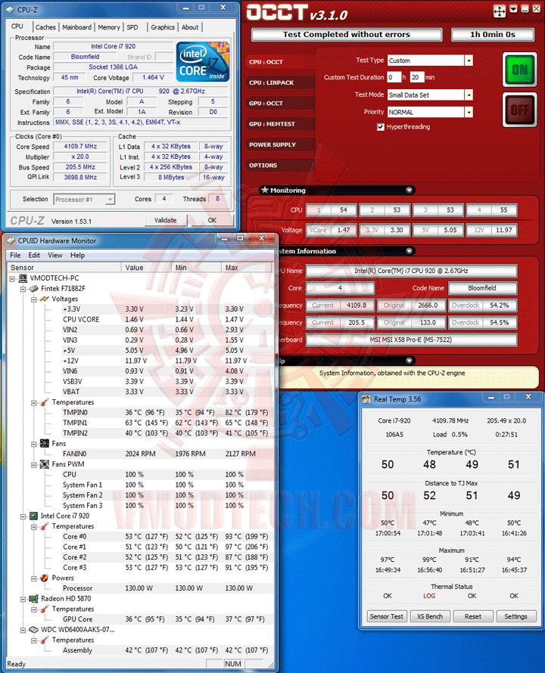Open the View menu in Hardware Monitor
This screenshot has height=673, width=545.
pyautogui.click(x=55, y=256)
